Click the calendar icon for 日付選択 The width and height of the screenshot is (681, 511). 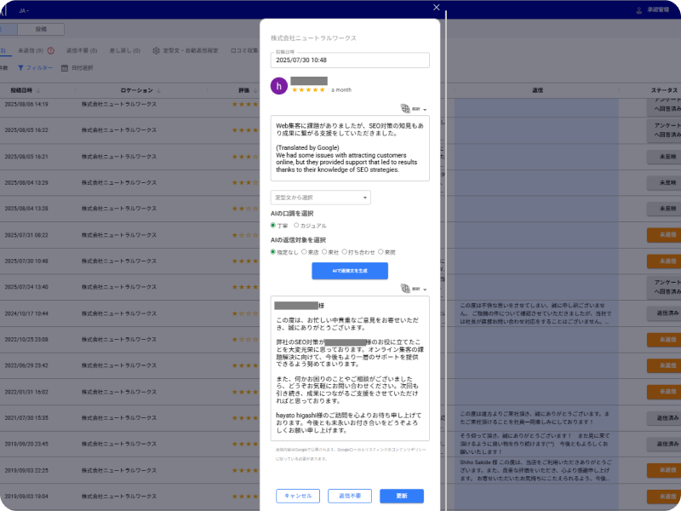(x=65, y=67)
